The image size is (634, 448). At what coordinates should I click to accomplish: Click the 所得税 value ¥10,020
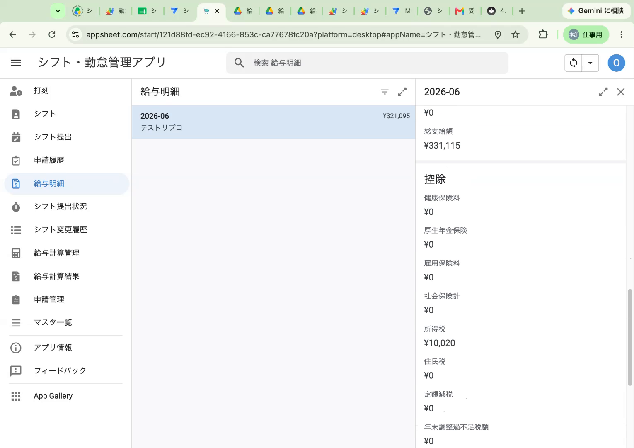pos(440,343)
